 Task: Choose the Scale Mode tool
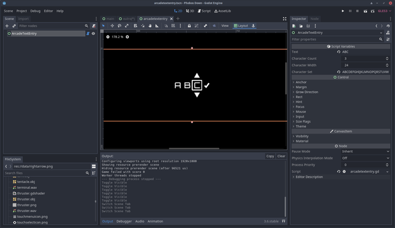click(126, 26)
